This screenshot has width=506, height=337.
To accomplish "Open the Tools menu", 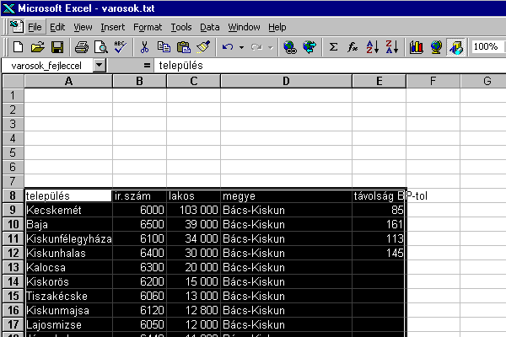I will tap(181, 27).
